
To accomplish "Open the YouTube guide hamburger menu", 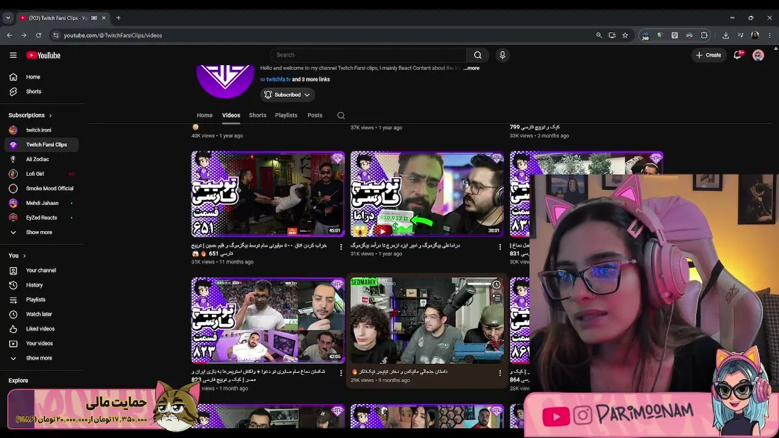I will (13, 55).
